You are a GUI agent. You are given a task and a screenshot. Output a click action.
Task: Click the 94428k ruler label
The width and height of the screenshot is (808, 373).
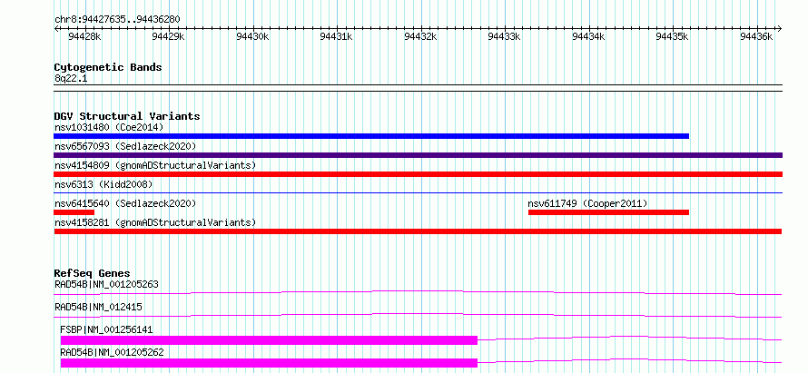(84, 36)
